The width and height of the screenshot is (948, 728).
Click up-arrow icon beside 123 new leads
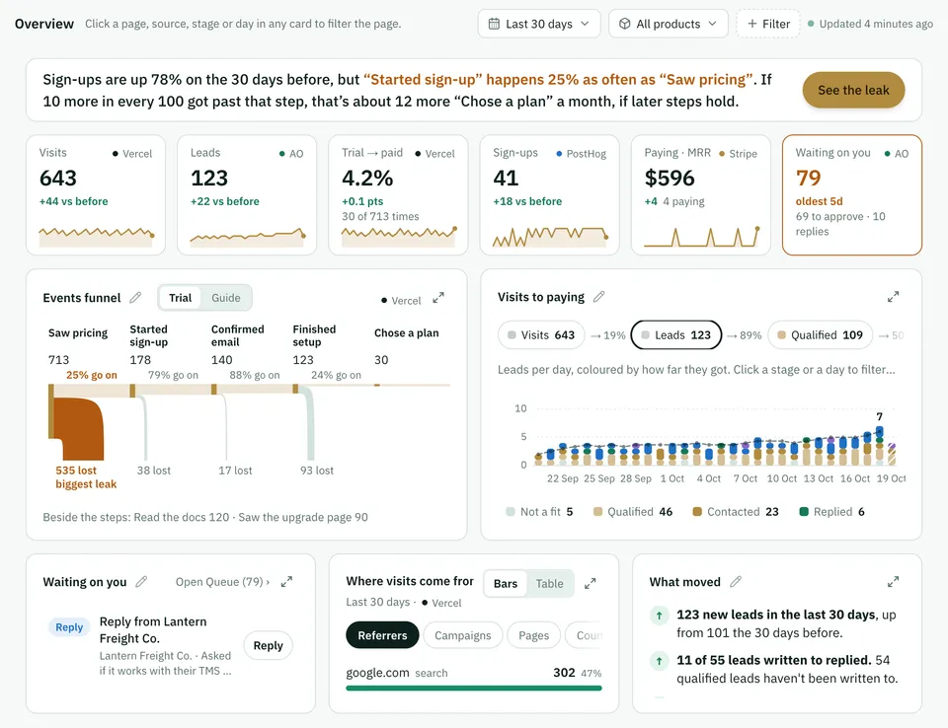(x=659, y=615)
